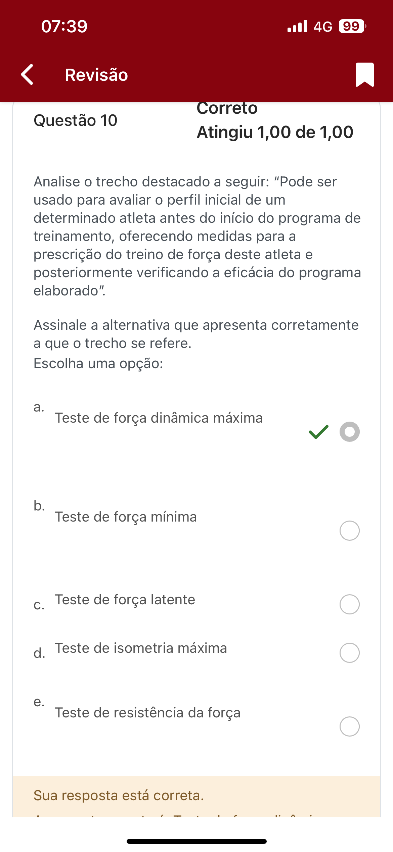393x852 pixels.
Task: Tap option text Teste de isometria máxima
Action: 141,648
